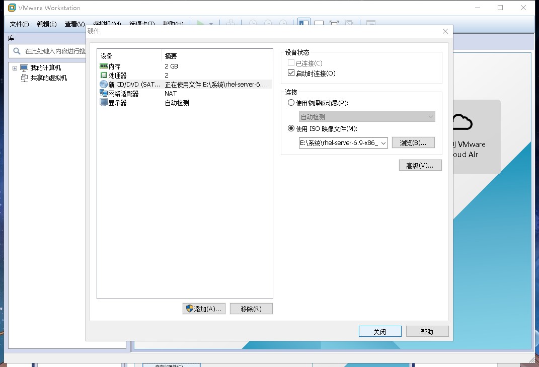
Task: Click 我的计算机 computer icon in library tree
Action: pos(24,68)
